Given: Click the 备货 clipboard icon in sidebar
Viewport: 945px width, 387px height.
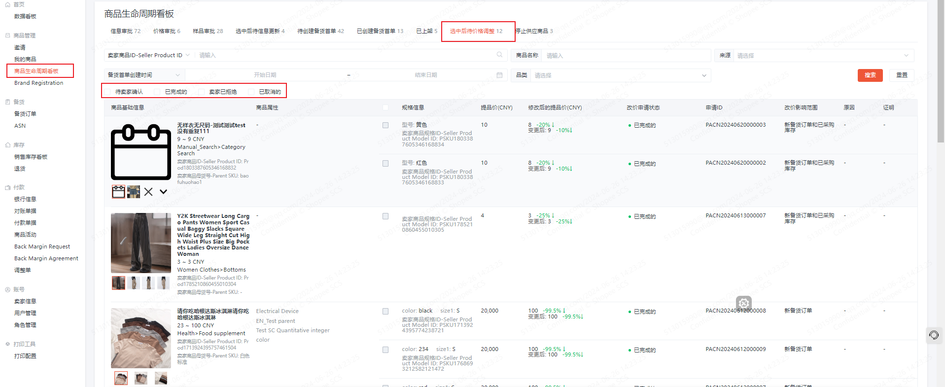Looking at the screenshot, I should (x=8, y=102).
